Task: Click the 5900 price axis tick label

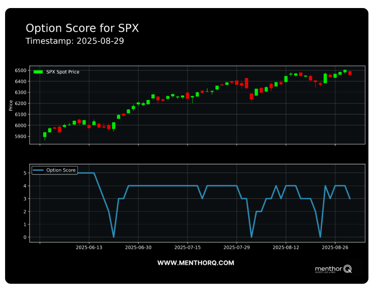Action: click(20, 136)
